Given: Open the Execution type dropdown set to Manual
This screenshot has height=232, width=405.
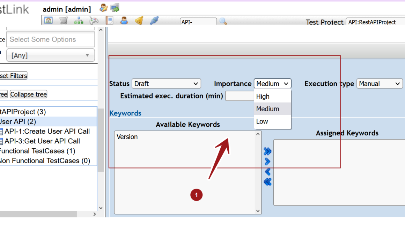Looking at the screenshot, I should tap(380, 83).
